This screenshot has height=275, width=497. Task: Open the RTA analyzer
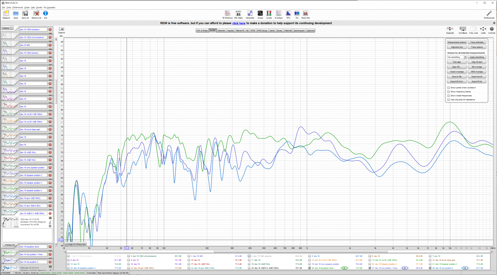coord(288,13)
